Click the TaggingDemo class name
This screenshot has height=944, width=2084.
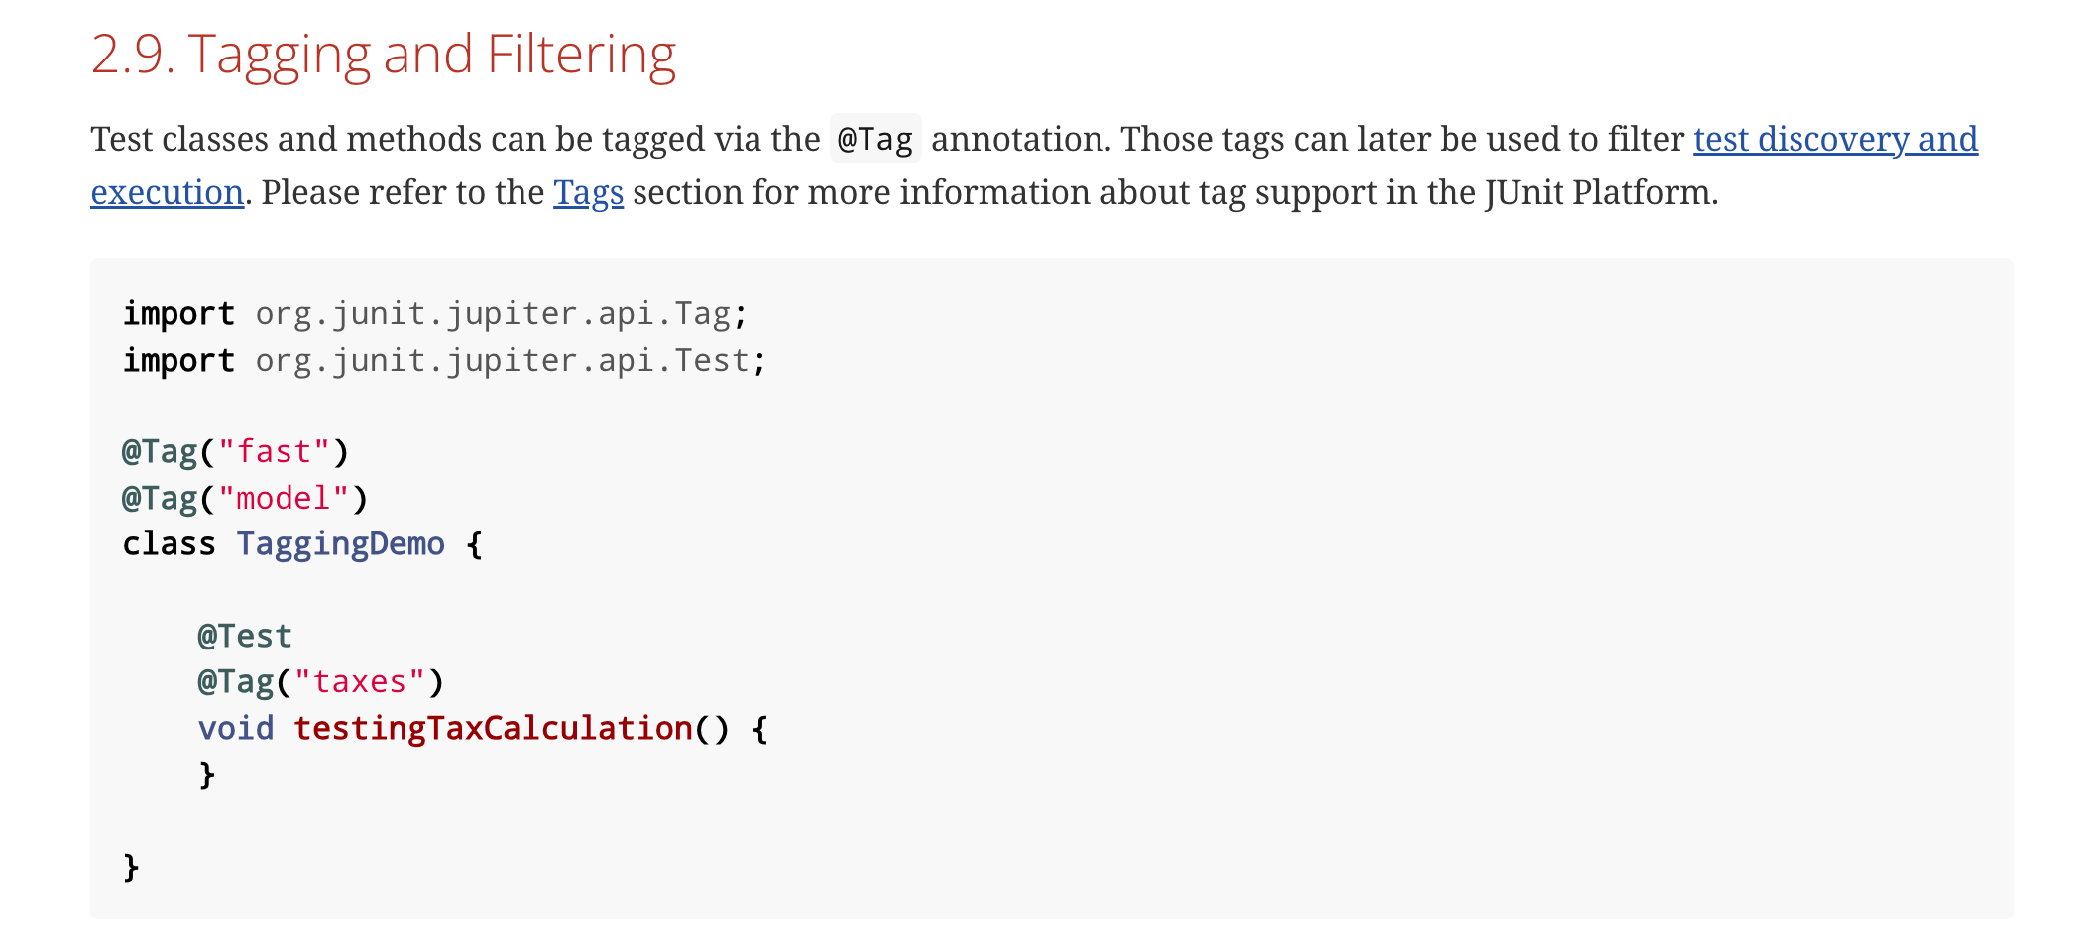pos(340,544)
